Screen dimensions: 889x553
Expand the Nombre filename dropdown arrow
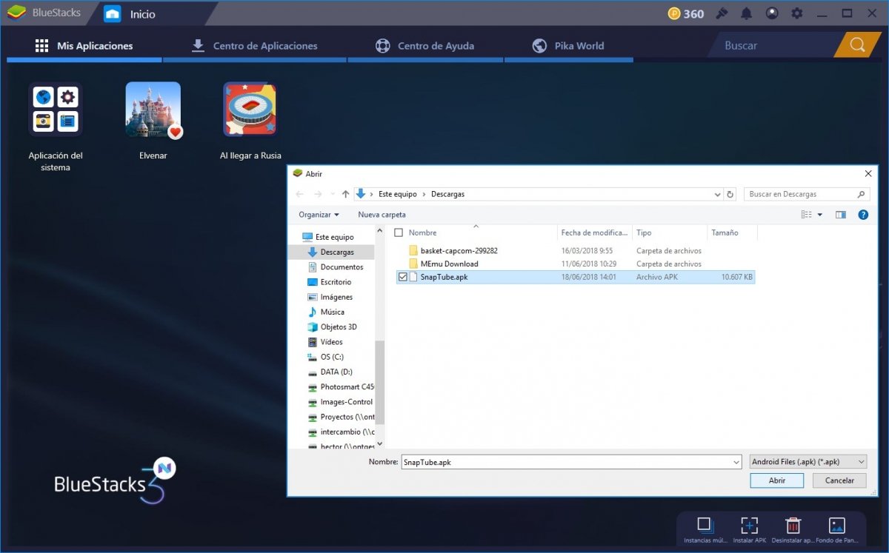736,462
